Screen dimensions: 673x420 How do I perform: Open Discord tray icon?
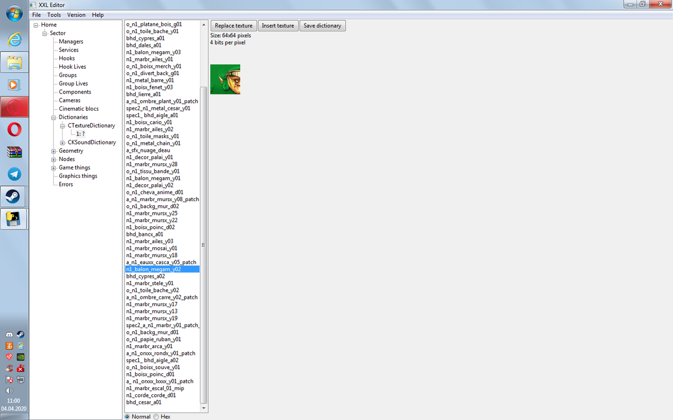(x=9, y=334)
